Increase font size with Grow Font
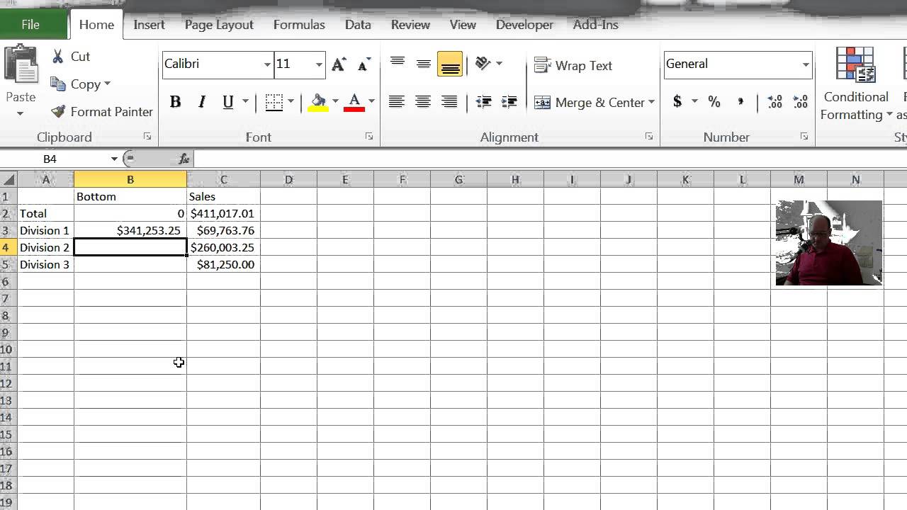The image size is (907, 510). 339,64
